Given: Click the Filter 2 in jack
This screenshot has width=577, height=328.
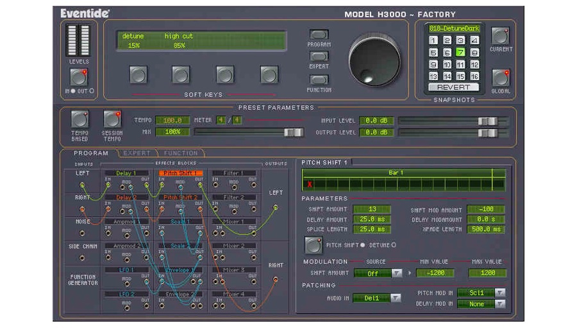Looking at the screenshot, I should coord(215,209).
